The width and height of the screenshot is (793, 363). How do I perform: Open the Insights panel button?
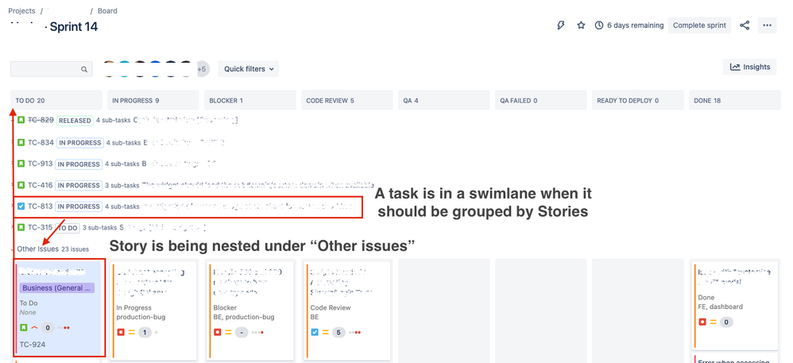pos(750,67)
